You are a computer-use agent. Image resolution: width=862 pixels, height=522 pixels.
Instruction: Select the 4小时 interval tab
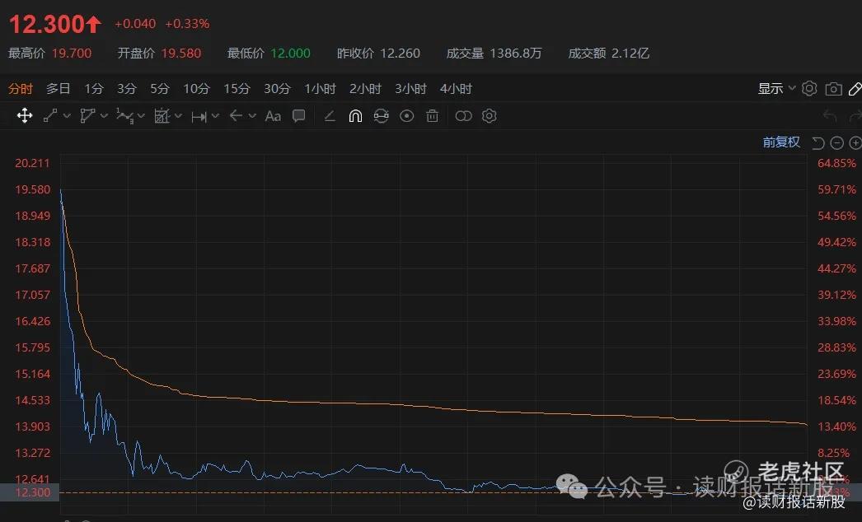pyautogui.click(x=456, y=88)
